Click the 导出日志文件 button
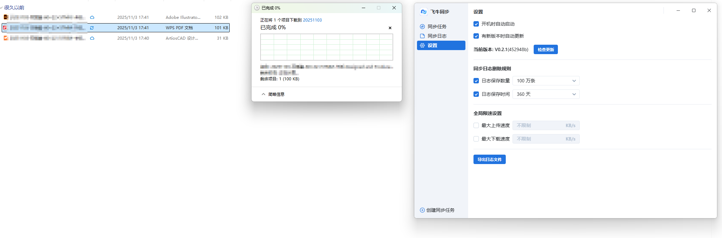 point(490,159)
